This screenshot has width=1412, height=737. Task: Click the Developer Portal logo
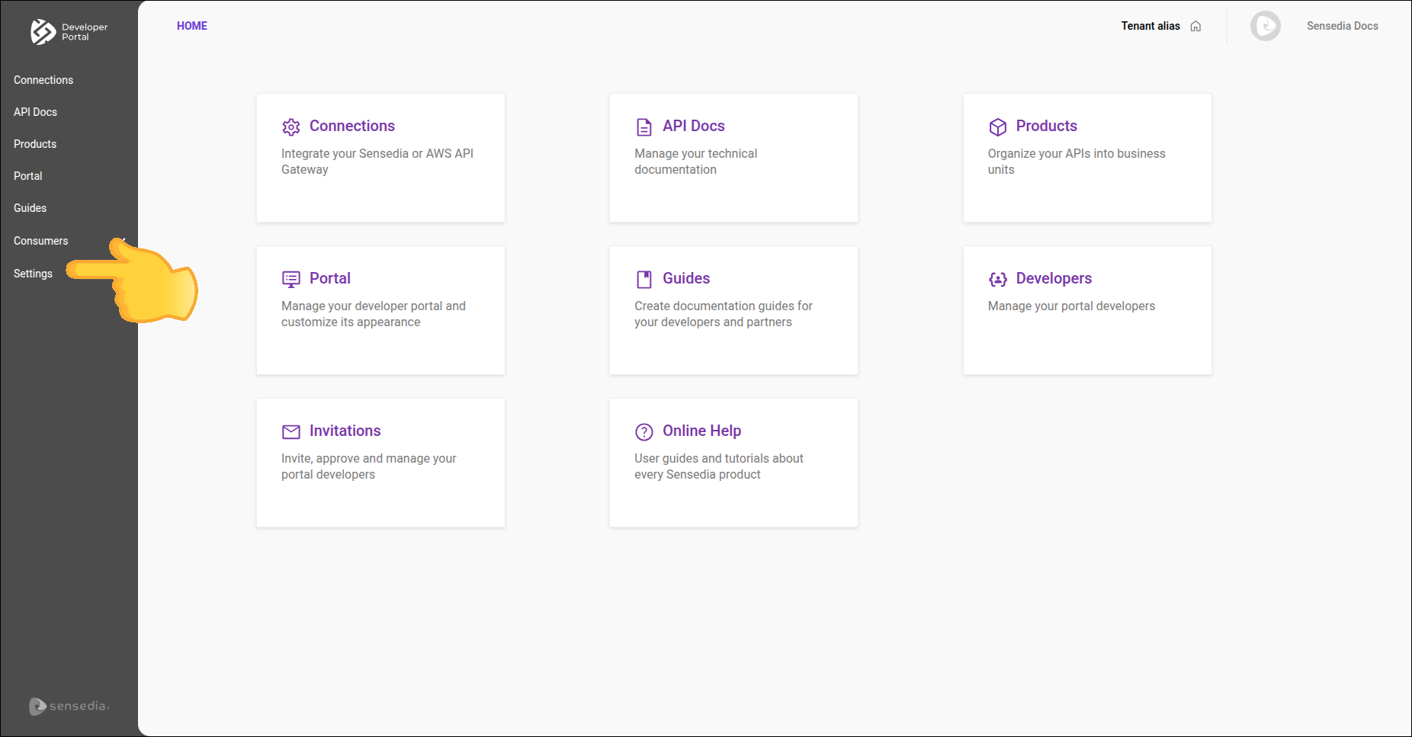(69, 32)
